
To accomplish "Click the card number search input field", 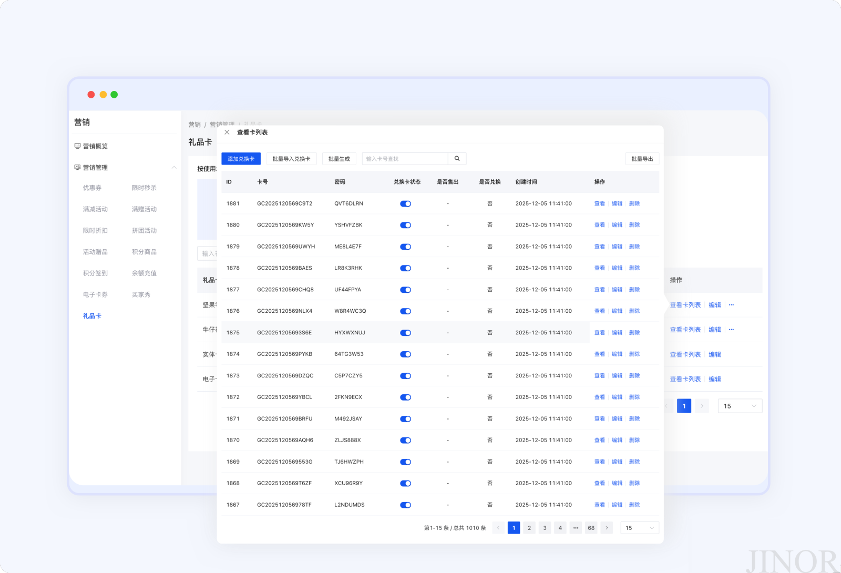I will [405, 159].
